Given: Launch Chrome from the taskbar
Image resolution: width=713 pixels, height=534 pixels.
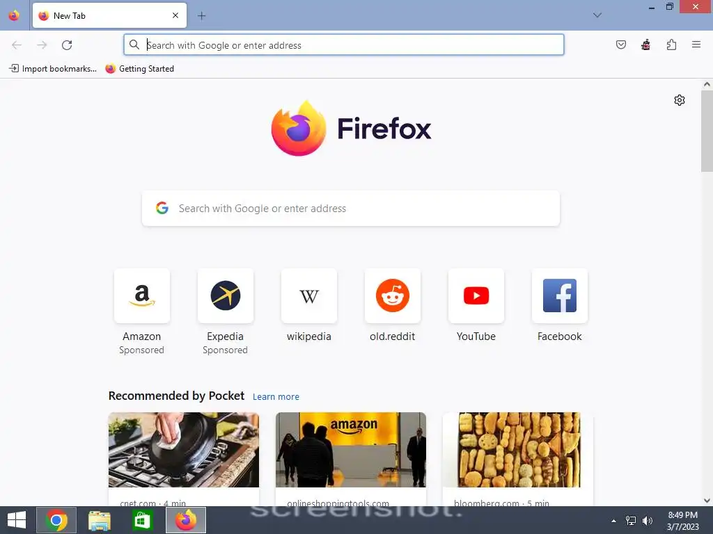Looking at the screenshot, I should pos(56,520).
